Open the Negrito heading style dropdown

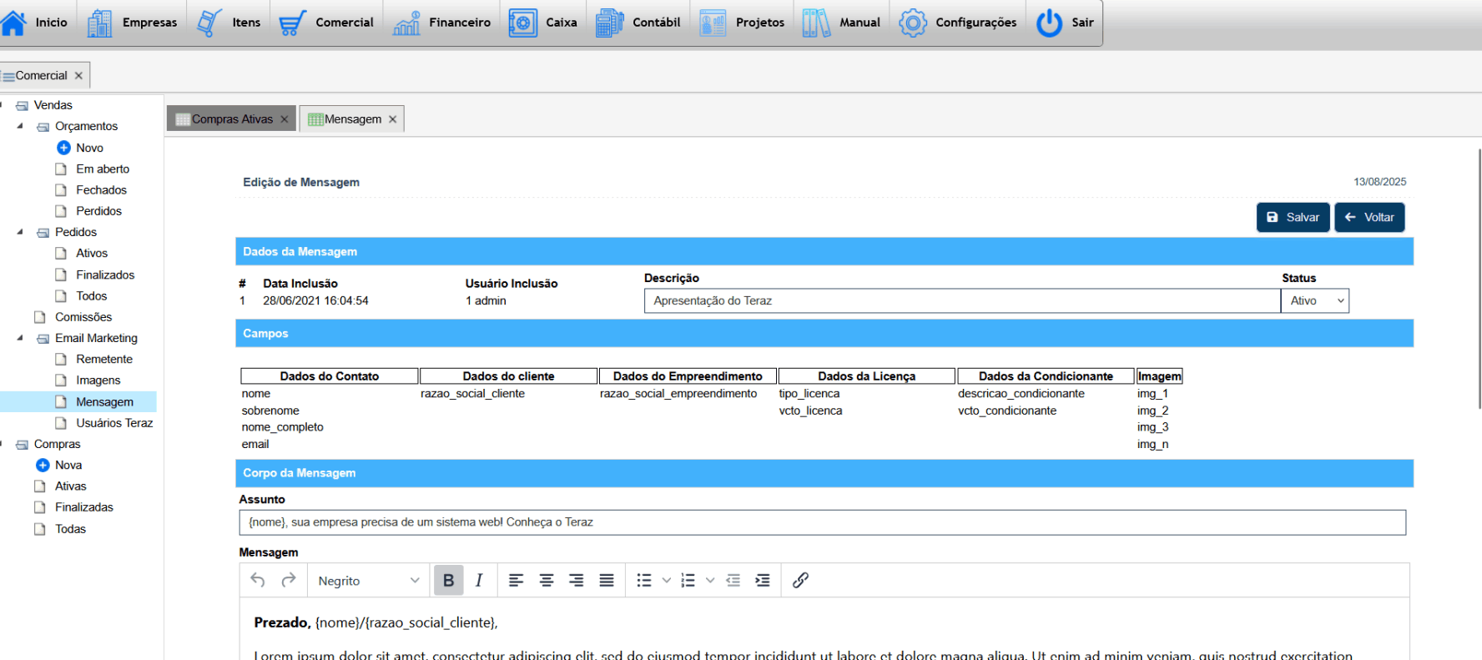coord(368,581)
